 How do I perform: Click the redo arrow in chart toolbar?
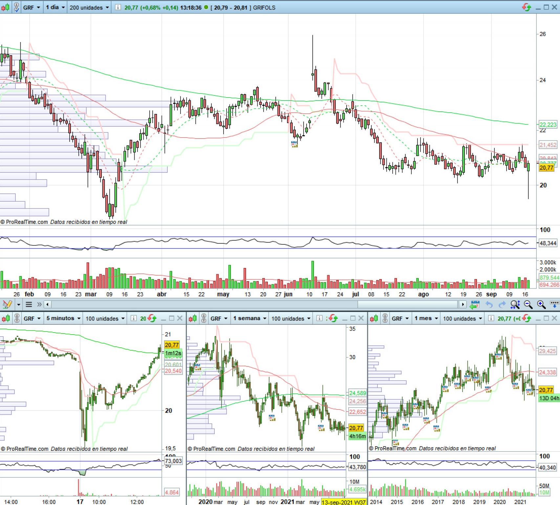502,305
